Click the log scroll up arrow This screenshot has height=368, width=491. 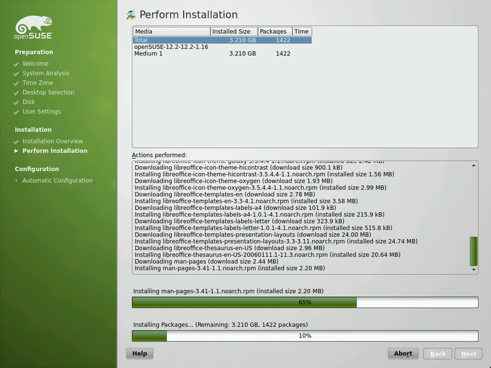click(x=473, y=166)
